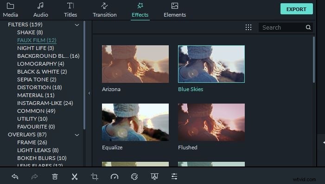Screen dimensions: 325x184
Task: Collapse the category panel with the arrow
Action: coord(89,93)
